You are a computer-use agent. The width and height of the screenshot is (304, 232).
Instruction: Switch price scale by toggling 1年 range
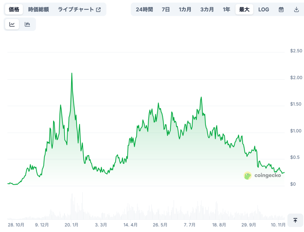pyautogui.click(x=227, y=9)
